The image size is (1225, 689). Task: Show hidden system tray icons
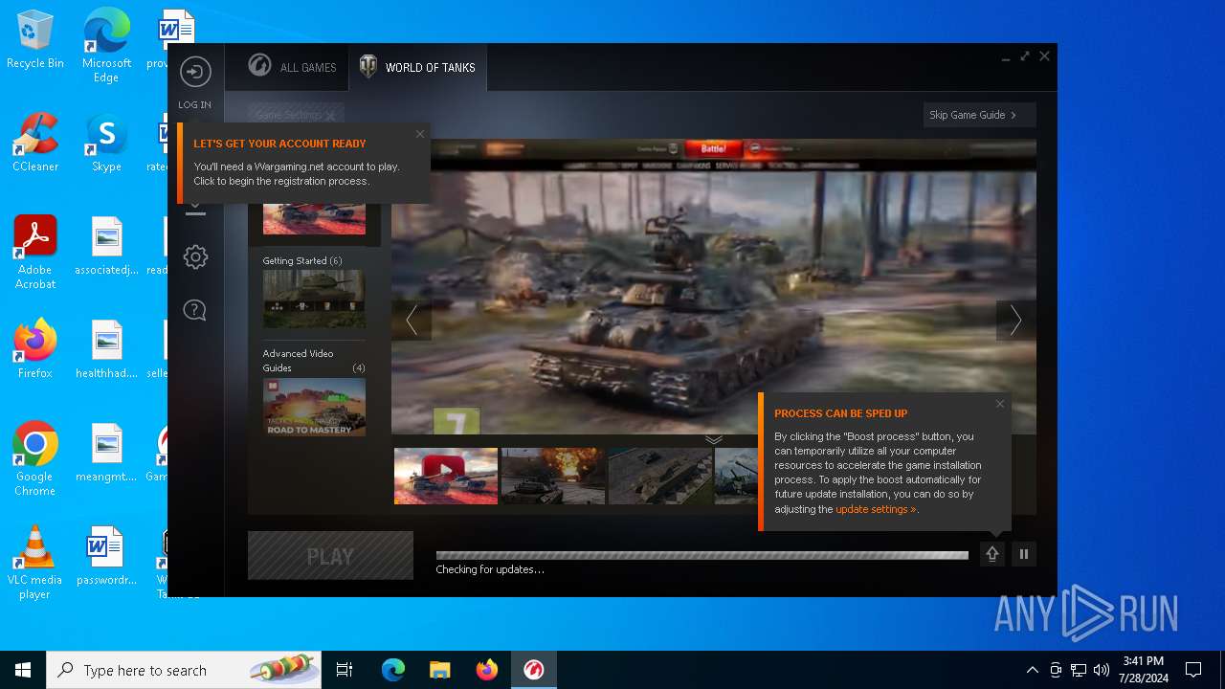click(x=1032, y=670)
